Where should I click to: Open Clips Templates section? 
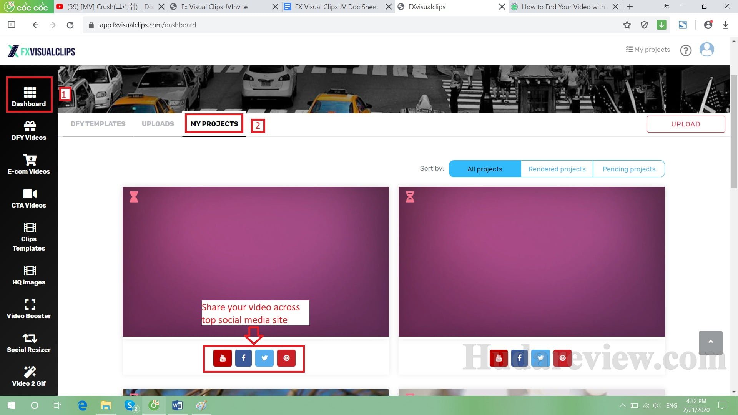pyautogui.click(x=29, y=237)
